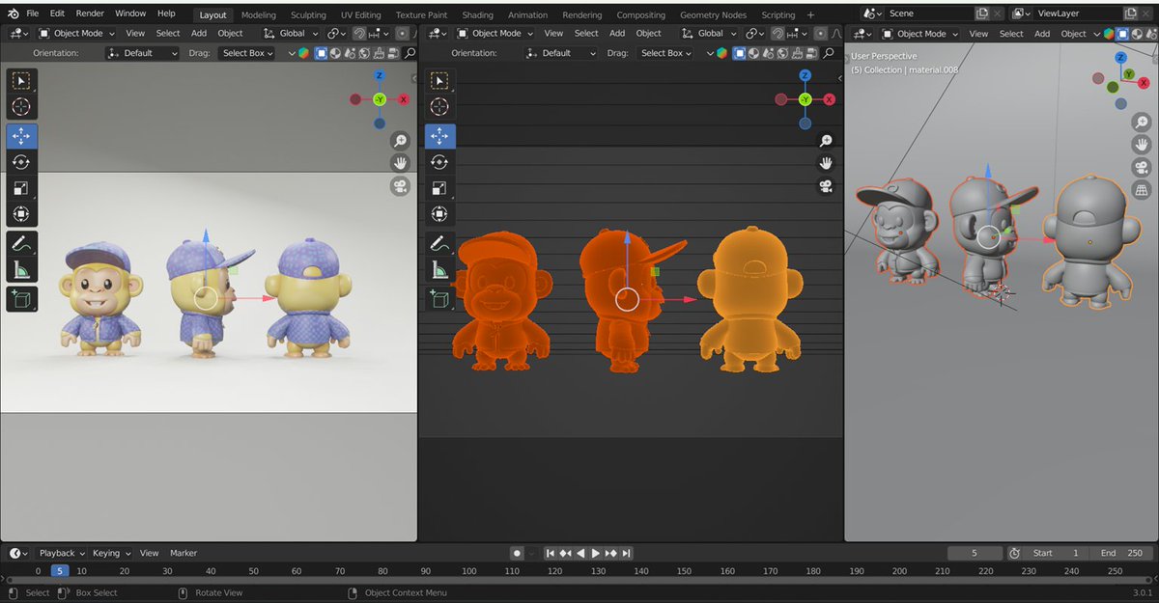
Task: Open the Render menu
Action: pyautogui.click(x=90, y=14)
